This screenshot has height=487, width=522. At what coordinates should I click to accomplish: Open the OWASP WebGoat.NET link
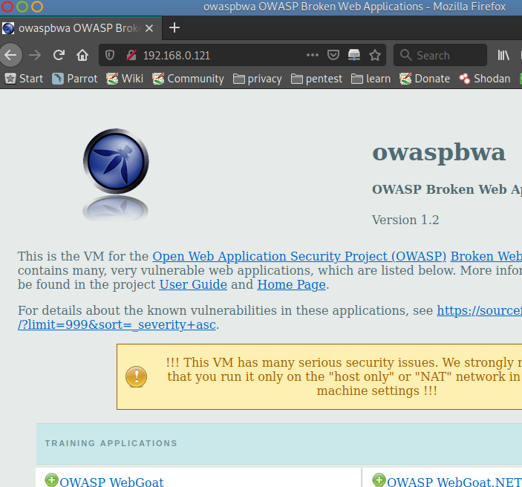(x=454, y=482)
